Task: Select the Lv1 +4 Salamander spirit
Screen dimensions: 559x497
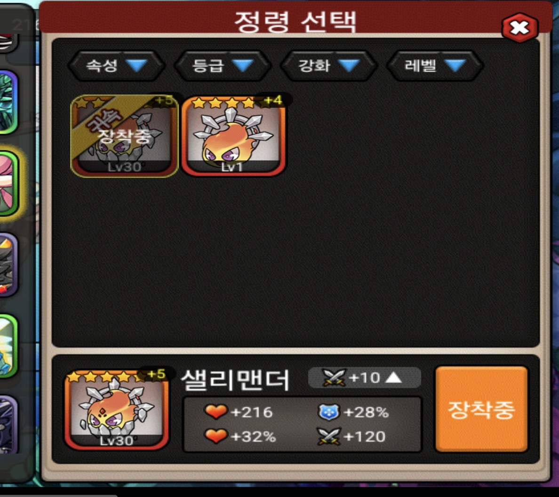Action: 233,136
